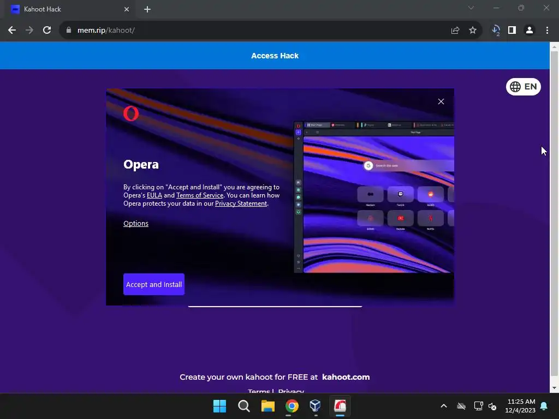Go back to the previous page
559x419 pixels.
(x=12, y=31)
